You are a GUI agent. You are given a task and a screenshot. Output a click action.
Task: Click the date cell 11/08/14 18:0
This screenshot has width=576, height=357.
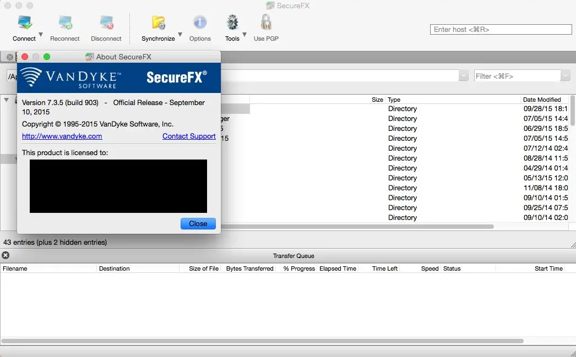[x=546, y=188]
